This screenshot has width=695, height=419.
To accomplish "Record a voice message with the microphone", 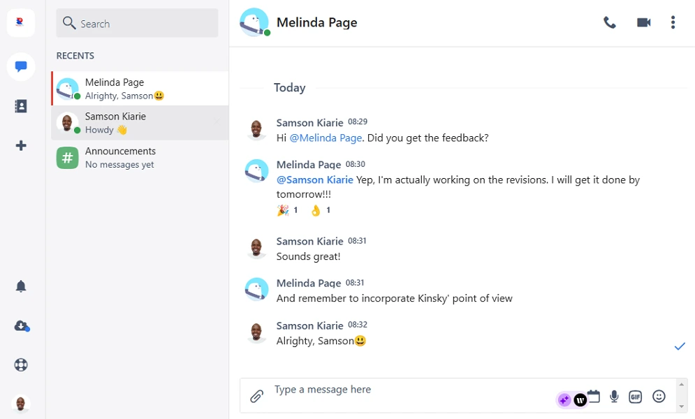I will (x=614, y=397).
